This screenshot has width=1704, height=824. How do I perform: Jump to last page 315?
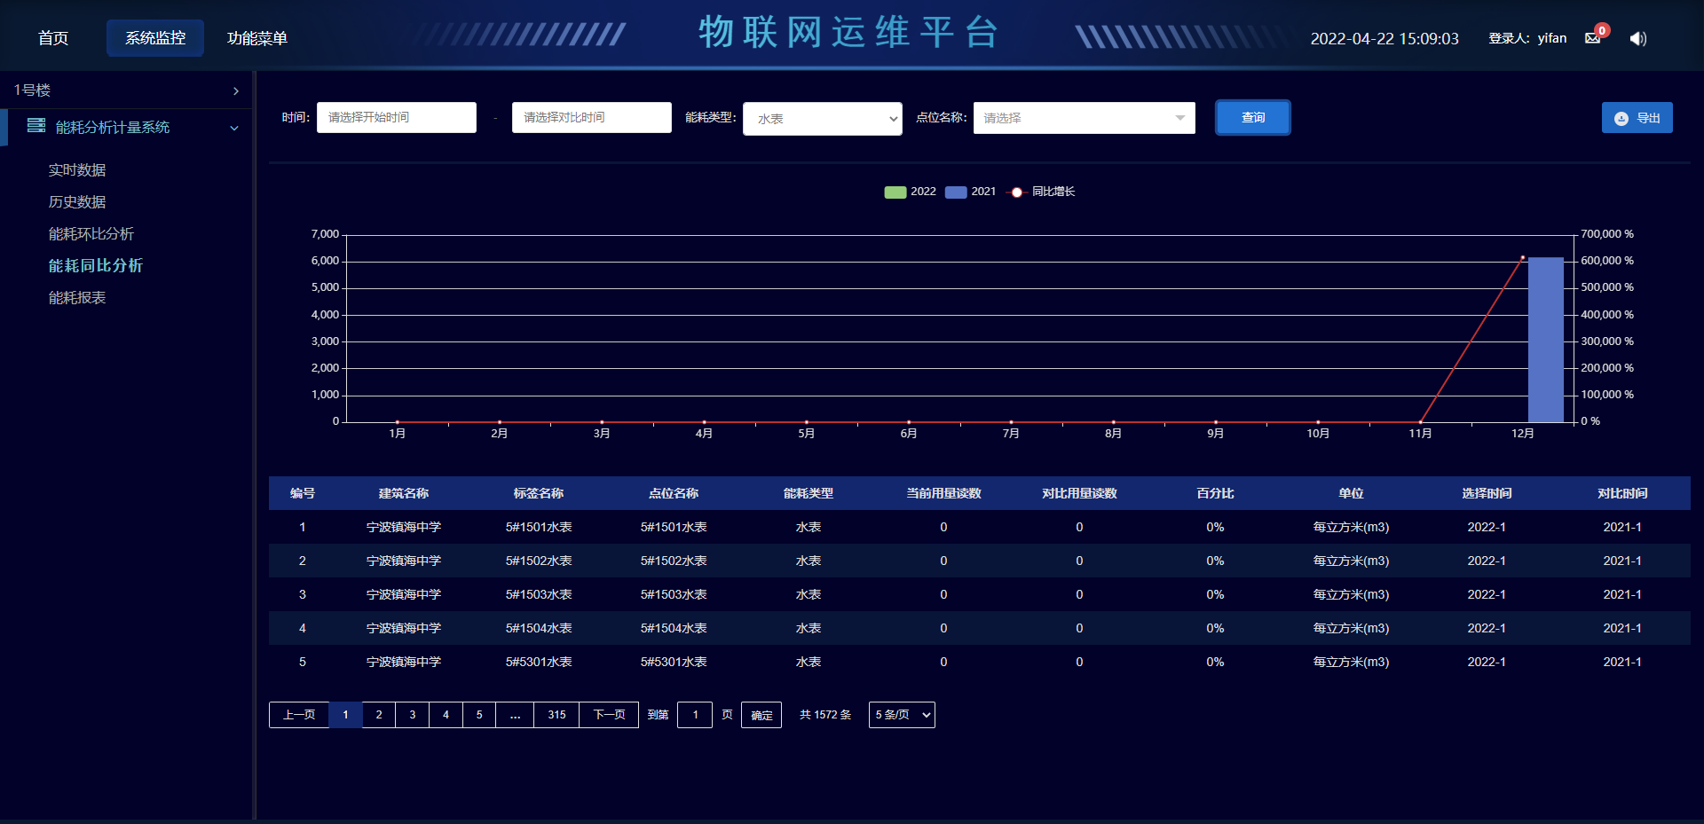(x=556, y=715)
